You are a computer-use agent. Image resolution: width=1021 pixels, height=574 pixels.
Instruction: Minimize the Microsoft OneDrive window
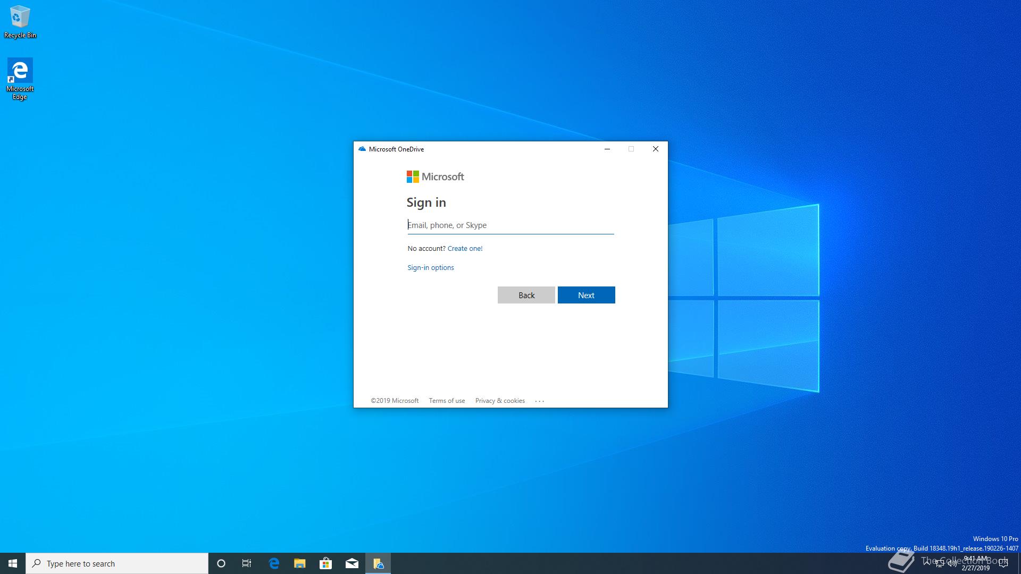click(x=607, y=149)
